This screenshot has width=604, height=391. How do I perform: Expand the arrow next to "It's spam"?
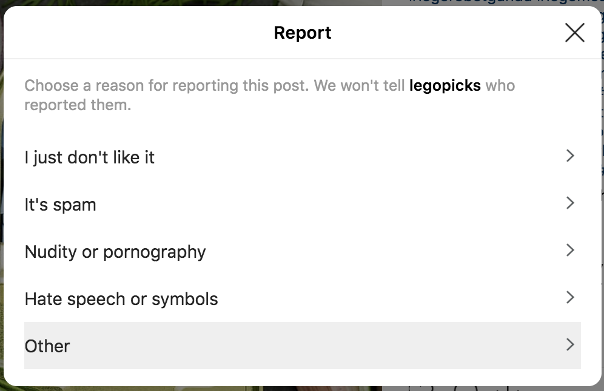pyautogui.click(x=571, y=203)
